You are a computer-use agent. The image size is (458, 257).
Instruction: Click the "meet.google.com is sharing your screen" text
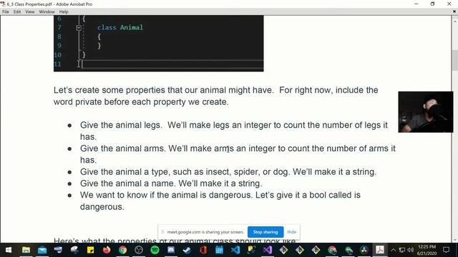tap(205, 232)
